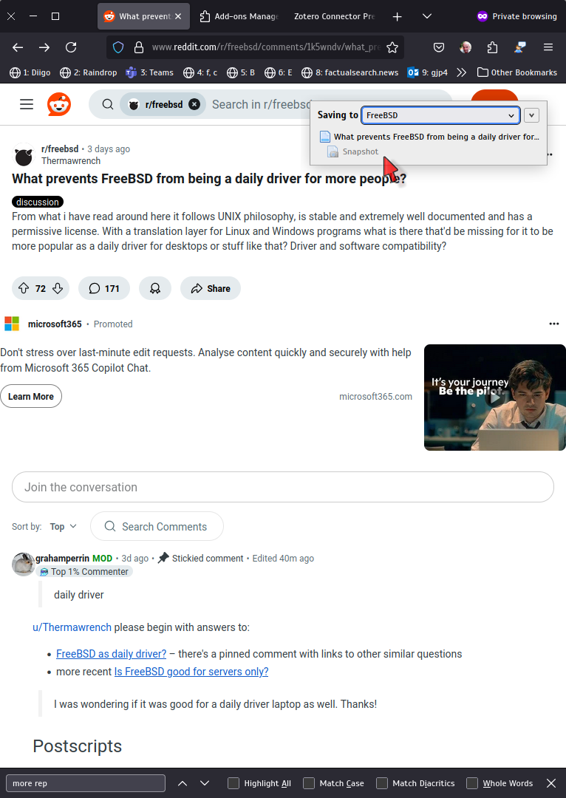Reload the page with the refresh icon
Viewport: 566px width, 798px height.
click(71, 47)
